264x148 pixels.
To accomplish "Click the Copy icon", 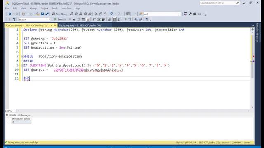I will [x=101, y=14].
